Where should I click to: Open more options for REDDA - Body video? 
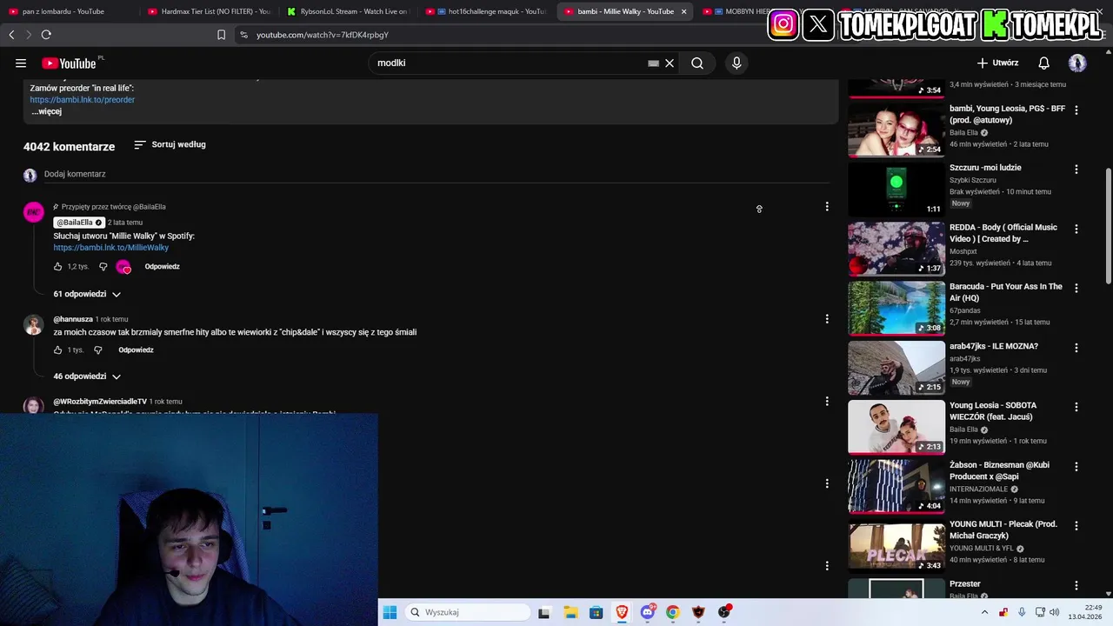(1076, 229)
